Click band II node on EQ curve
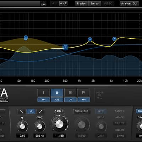The image size is (142, 142). (x=65, y=47)
